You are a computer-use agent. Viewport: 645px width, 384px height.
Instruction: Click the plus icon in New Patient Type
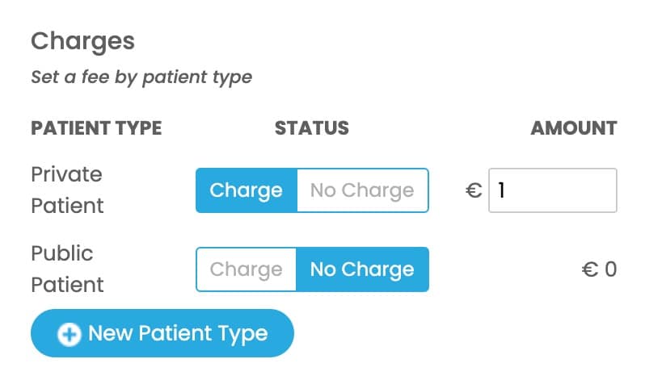pos(71,334)
